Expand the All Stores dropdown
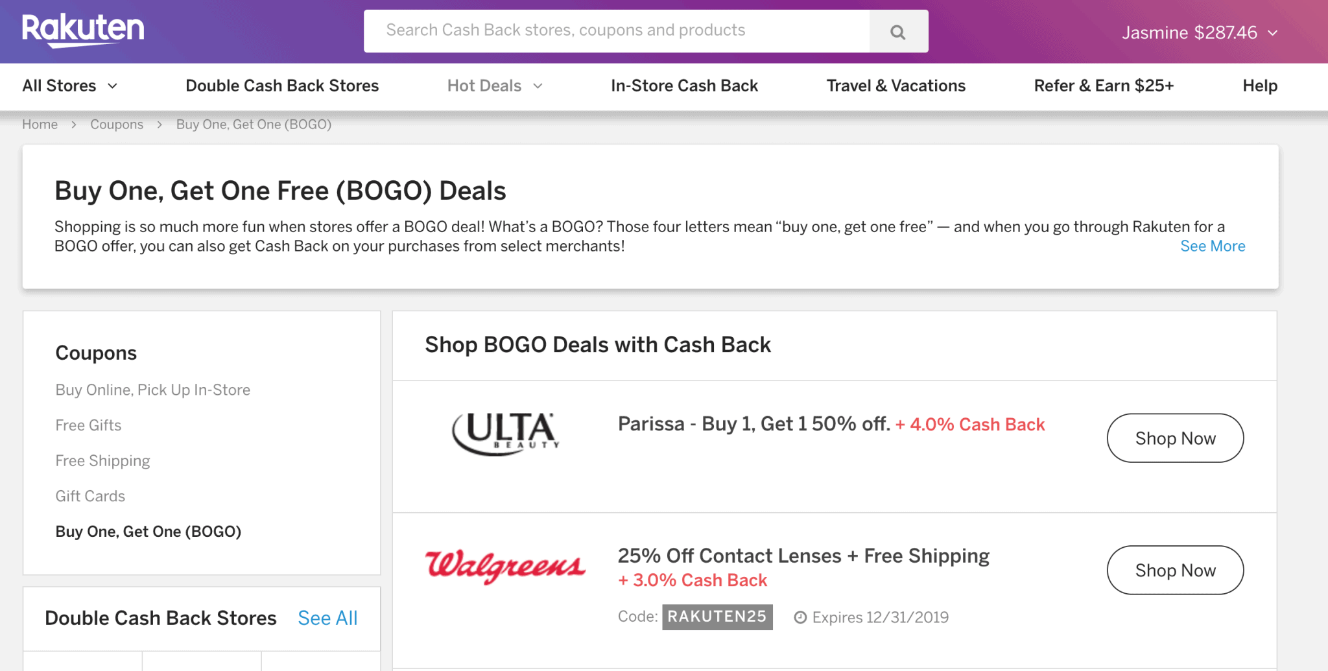The width and height of the screenshot is (1328, 671). click(x=69, y=86)
